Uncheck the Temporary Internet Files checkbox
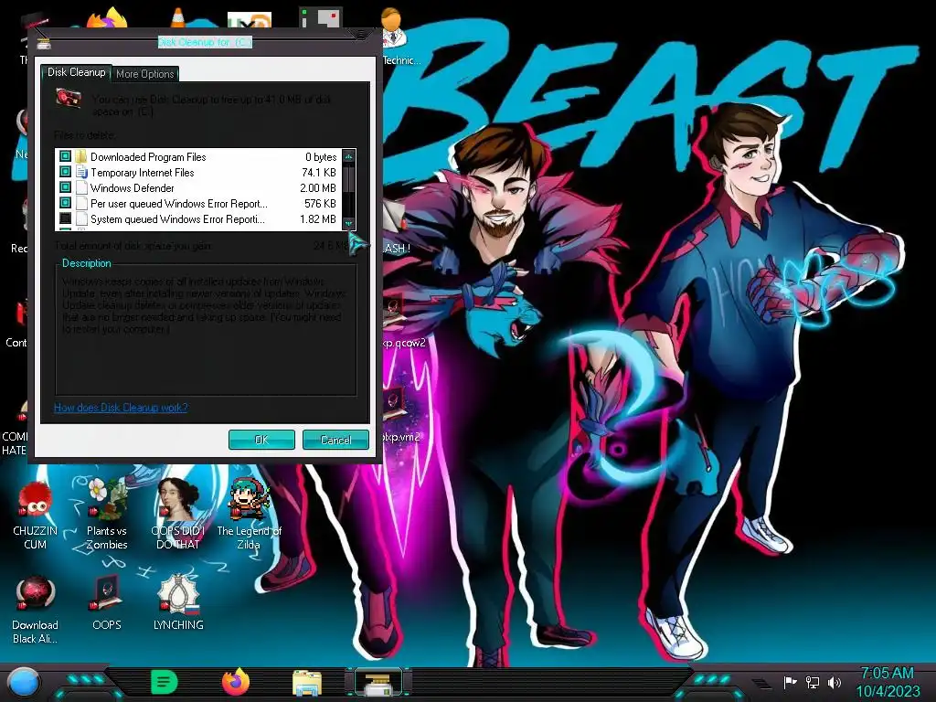The height and width of the screenshot is (702, 936). [x=65, y=172]
